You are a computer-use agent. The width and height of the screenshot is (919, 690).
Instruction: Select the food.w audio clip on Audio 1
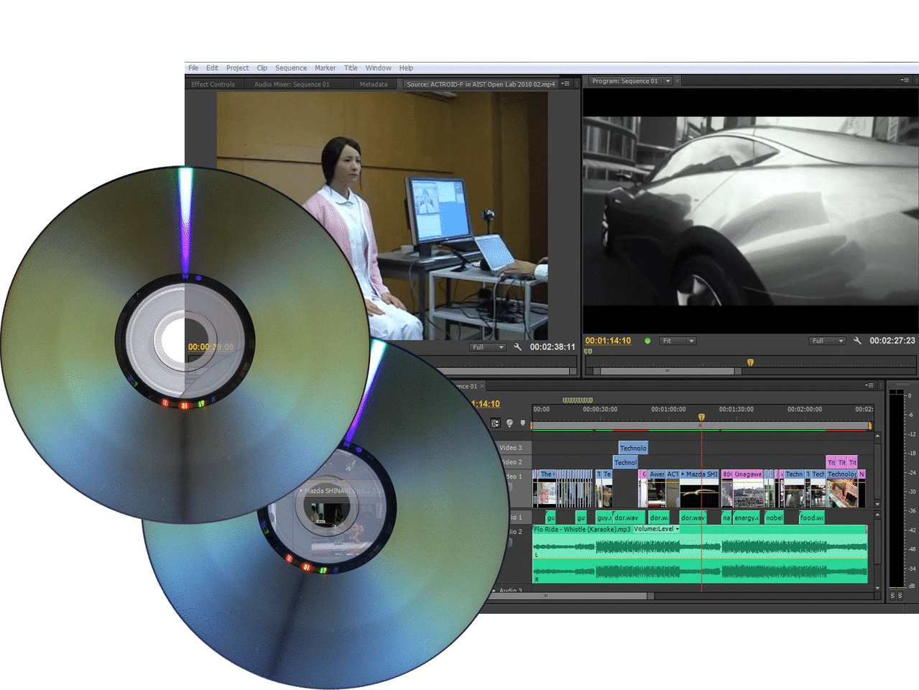[x=812, y=517]
